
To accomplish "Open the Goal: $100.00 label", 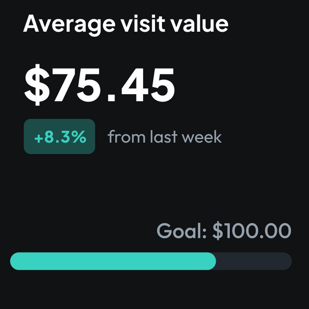I will point(224,231).
